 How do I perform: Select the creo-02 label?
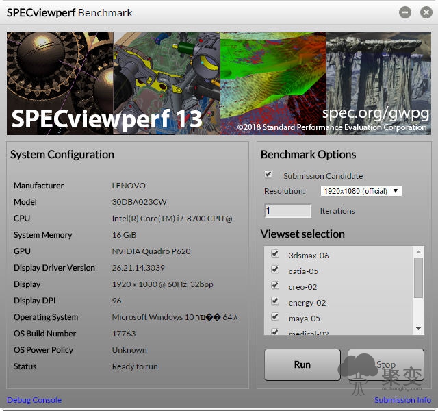click(302, 287)
